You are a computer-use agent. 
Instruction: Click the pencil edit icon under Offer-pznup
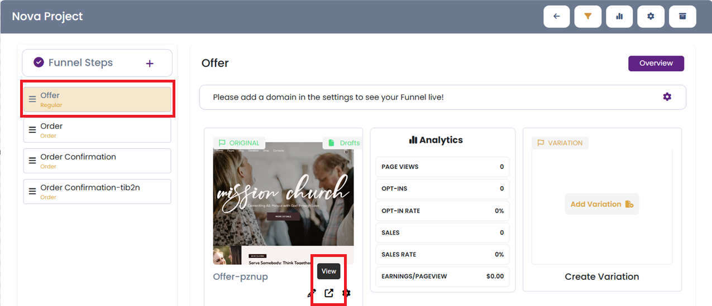click(x=312, y=293)
